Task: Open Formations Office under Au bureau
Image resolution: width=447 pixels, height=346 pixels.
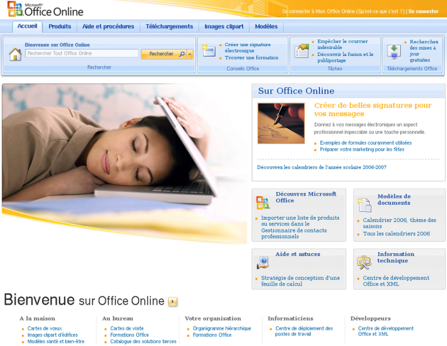Action: click(129, 335)
